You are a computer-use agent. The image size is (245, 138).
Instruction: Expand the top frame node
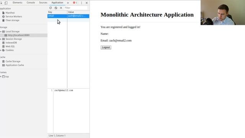(x=1, y=77)
